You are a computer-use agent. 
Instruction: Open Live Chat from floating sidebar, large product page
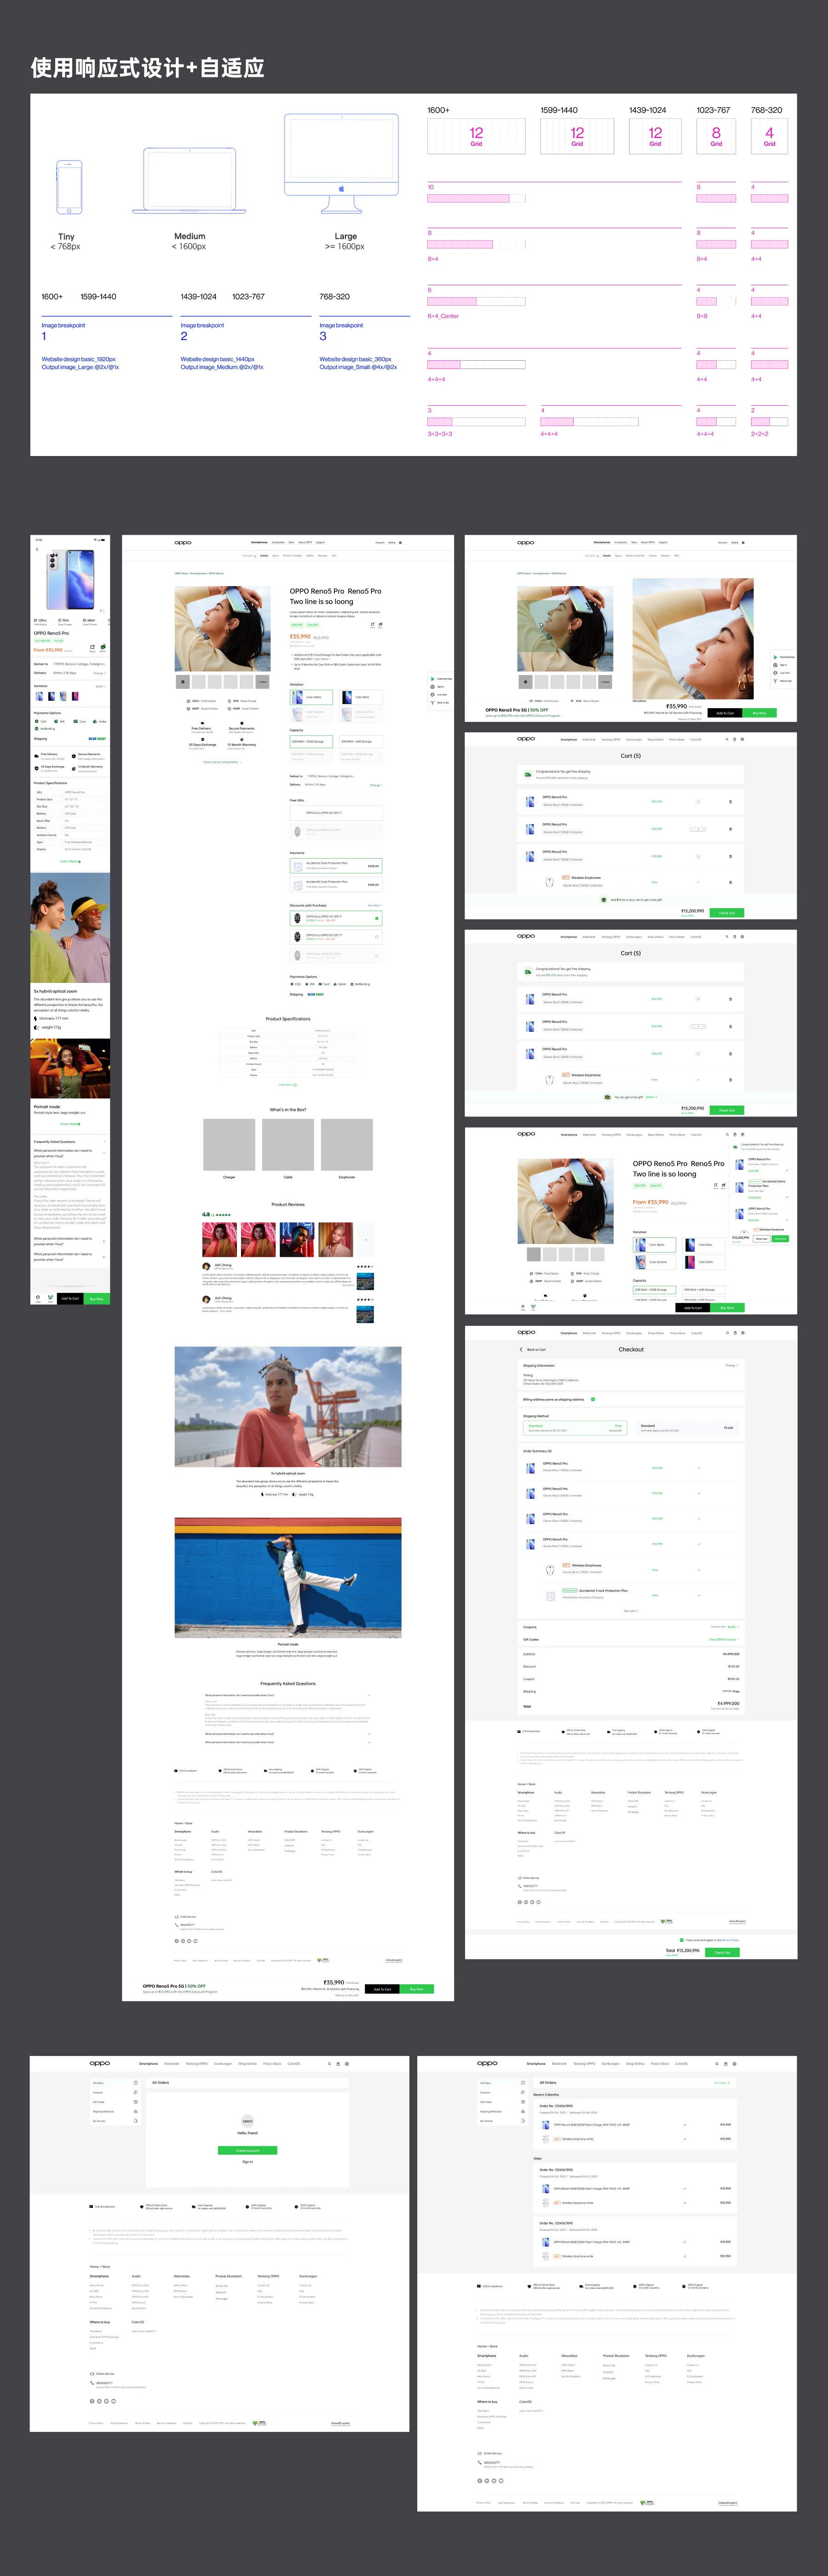[x=439, y=695]
